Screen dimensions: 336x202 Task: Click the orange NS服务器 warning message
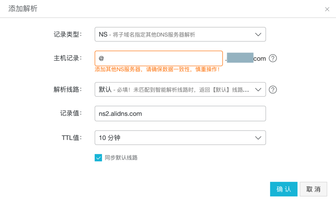[157, 69]
